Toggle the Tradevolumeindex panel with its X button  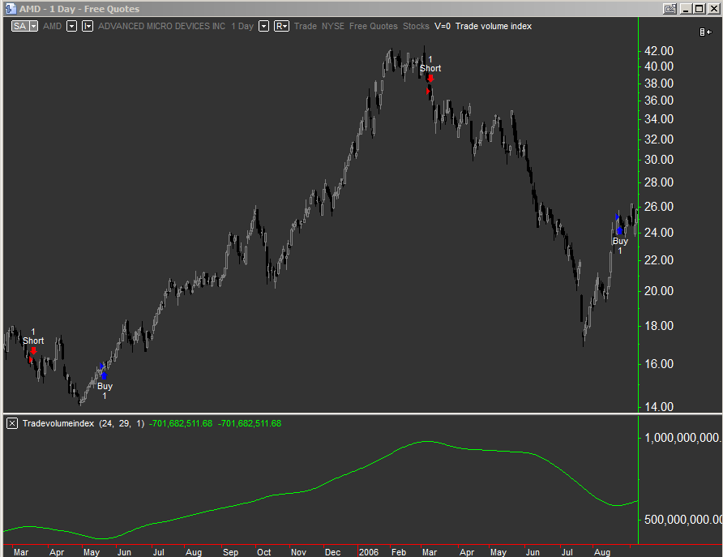(11, 423)
